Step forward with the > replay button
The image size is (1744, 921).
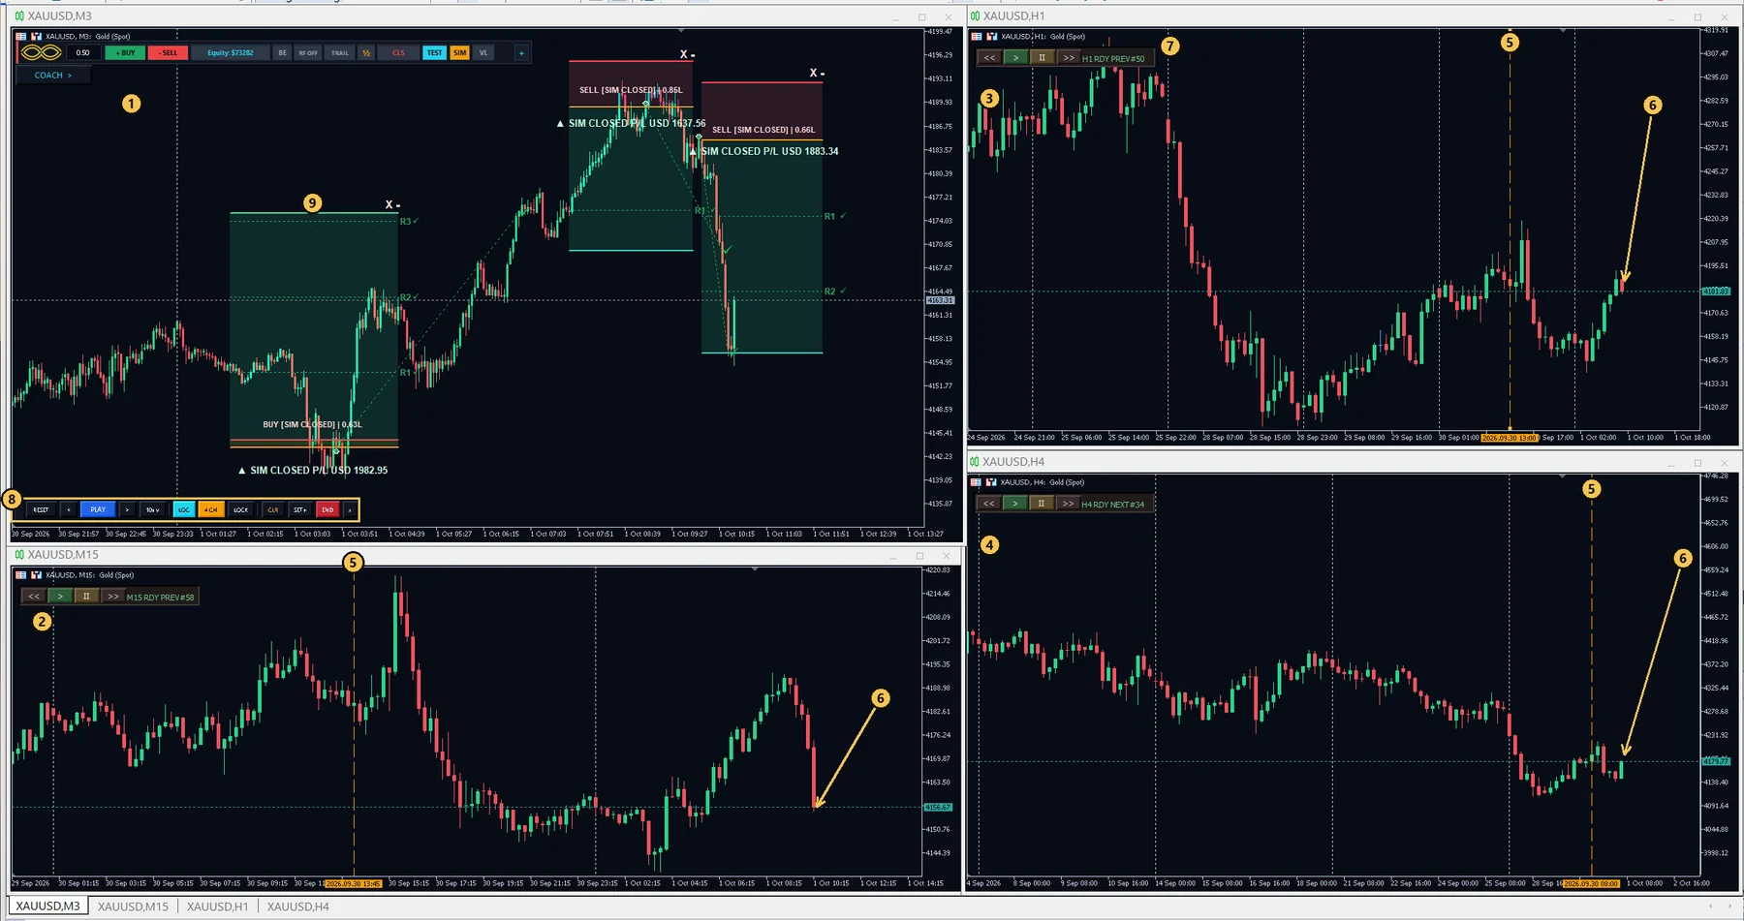pyautogui.click(x=127, y=509)
